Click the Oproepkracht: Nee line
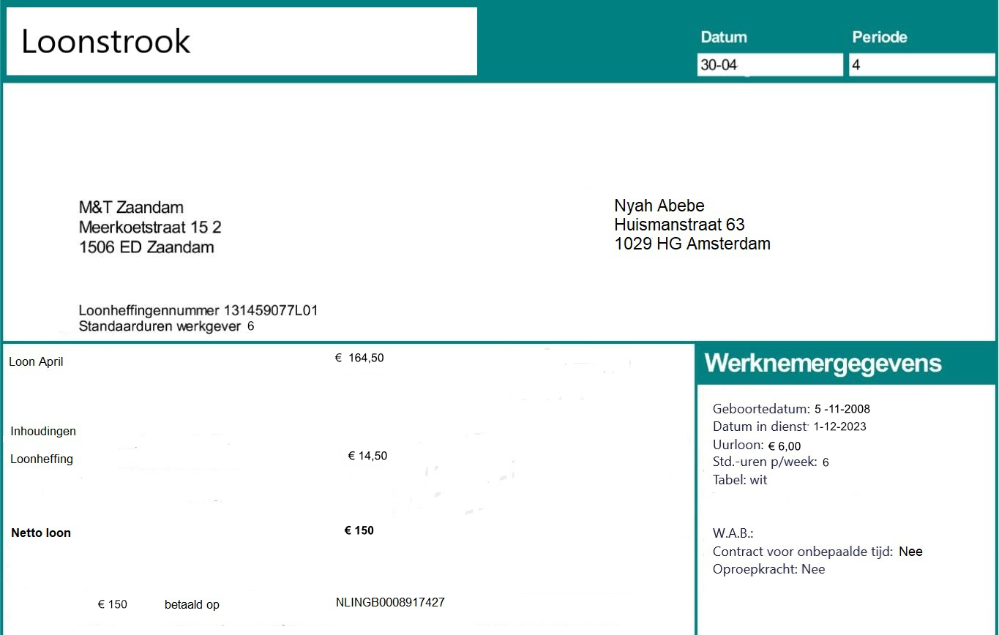 coord(768,569)
